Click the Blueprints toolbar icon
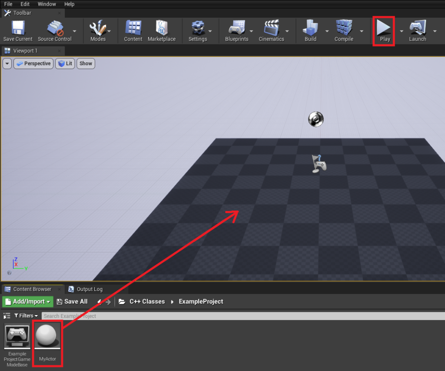Viewport: 445px width, 371px height. (x=237, y=28)
